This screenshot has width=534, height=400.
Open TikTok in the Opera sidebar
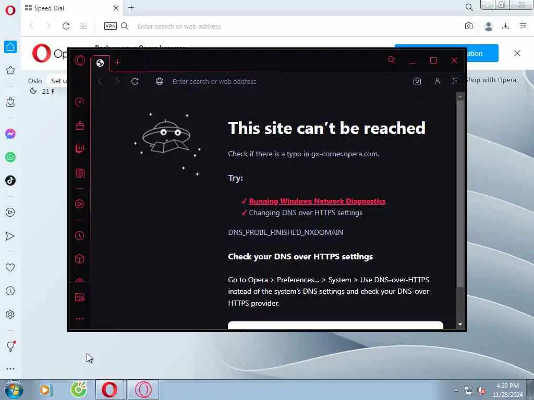point(10,180)
